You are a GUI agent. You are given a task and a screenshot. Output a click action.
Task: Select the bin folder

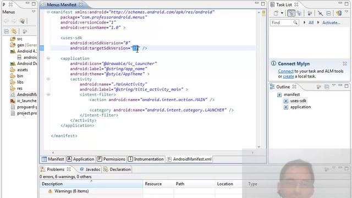[x=20, y=76]
